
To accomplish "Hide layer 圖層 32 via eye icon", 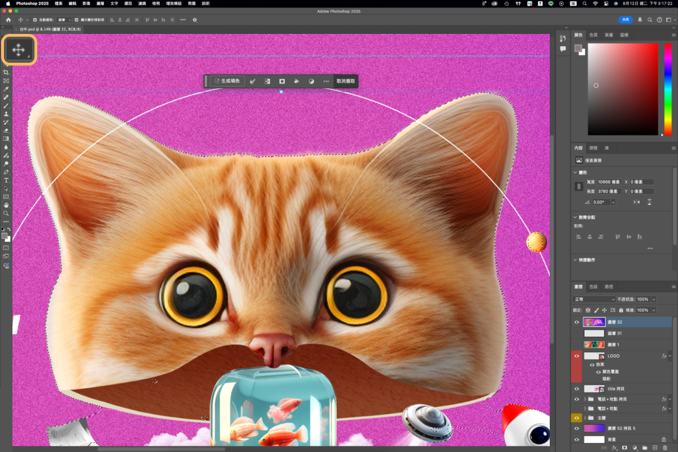I will 577,322.
